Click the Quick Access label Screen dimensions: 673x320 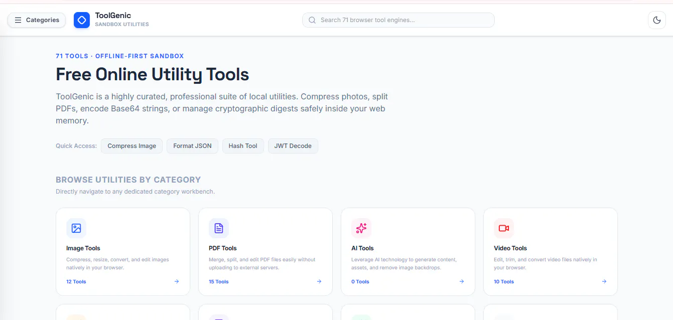coord(76,146)
